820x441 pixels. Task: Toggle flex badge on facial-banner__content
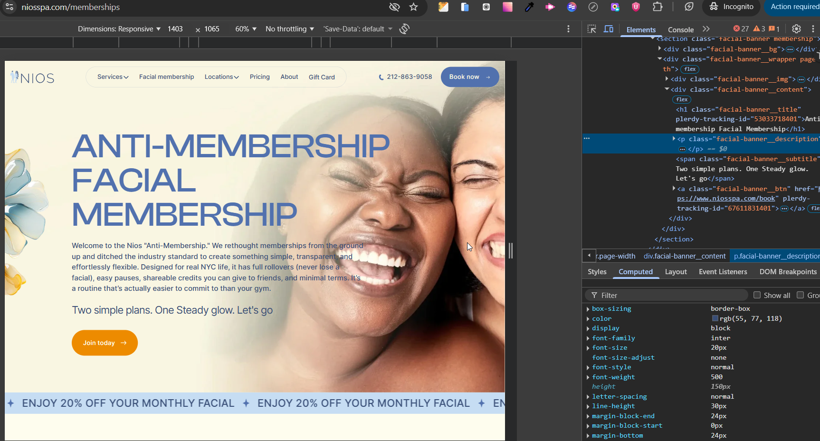pyautogui.click(x=682, y=99)
